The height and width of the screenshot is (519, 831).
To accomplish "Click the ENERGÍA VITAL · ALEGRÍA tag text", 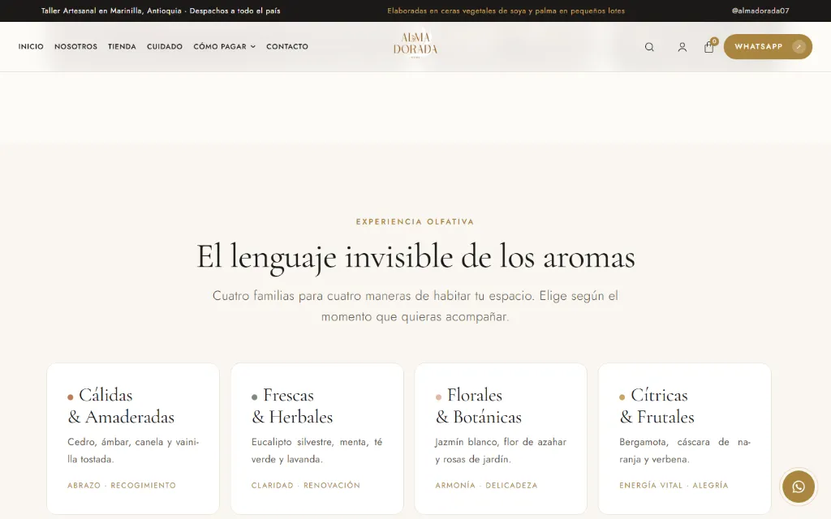I will pyautogui.click(x=674, y=485).
